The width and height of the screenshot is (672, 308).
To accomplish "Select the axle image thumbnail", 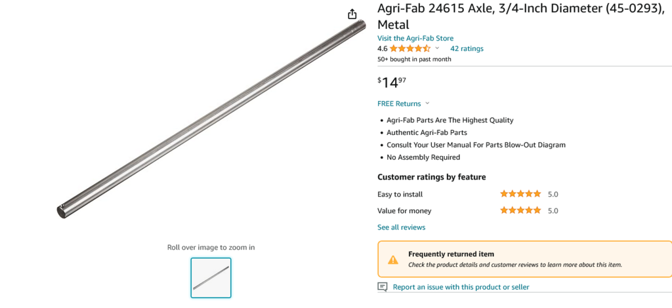I will click(x=211, y=278).
